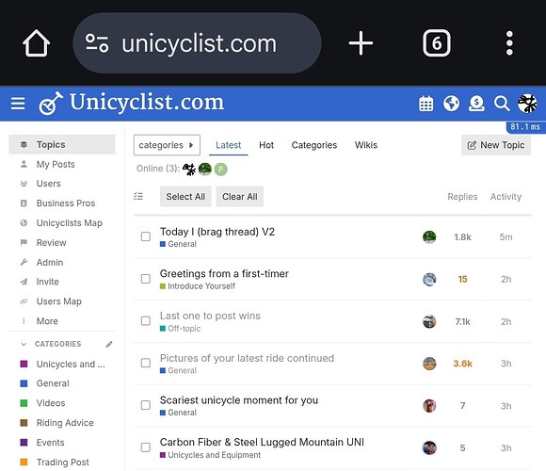Image resolution: width=546 pixels, height=471 pixels.
Task: Click the Select All button
Action: pyautogui.click(x=185, y=197)
